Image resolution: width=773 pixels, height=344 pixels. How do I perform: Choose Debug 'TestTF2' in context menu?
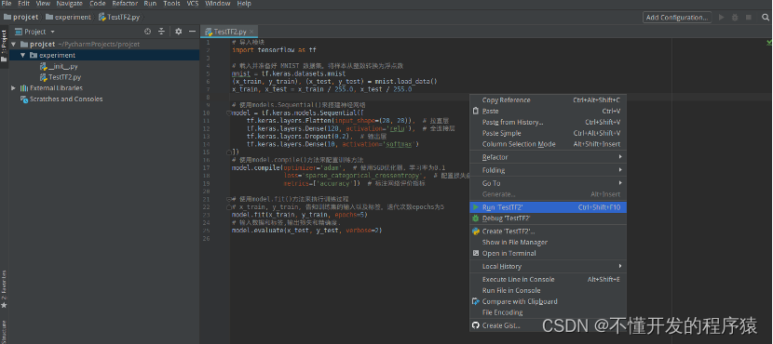point(549,218)
